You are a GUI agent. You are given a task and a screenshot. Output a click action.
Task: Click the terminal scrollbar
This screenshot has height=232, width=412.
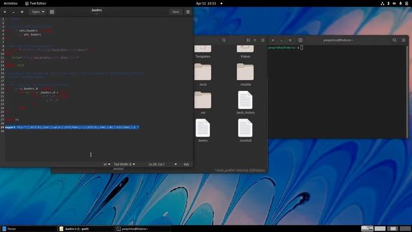pyautogui.click(x=407, y=92)
